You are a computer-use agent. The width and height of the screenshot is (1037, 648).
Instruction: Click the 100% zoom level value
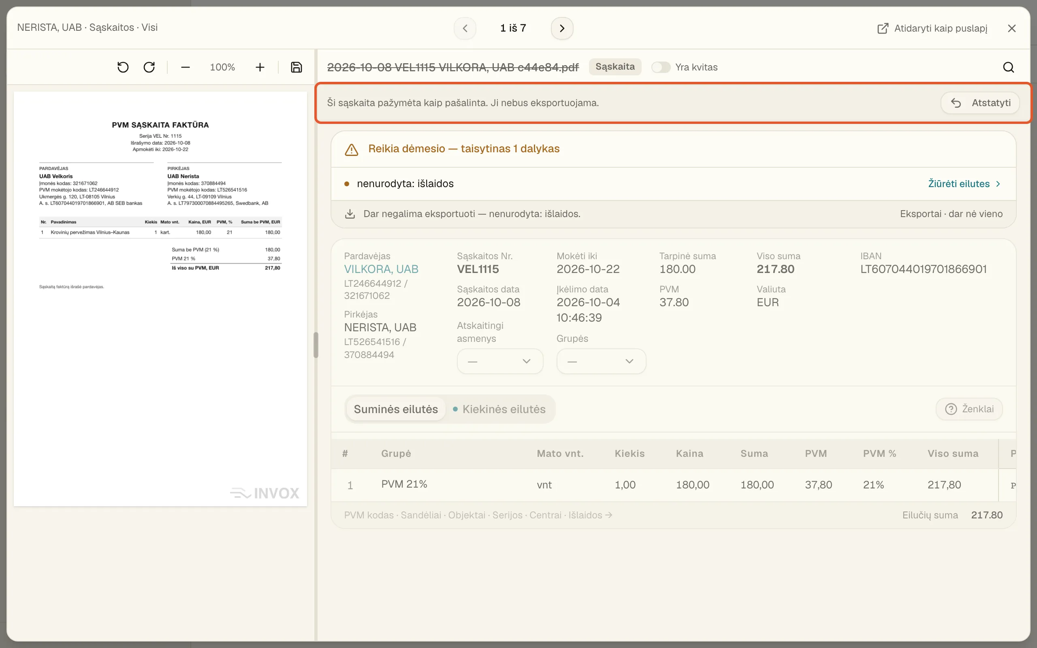(222, 67)
